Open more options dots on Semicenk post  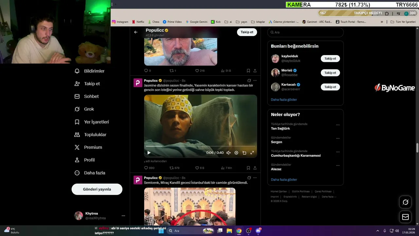pyautogui.click(x=255, y=178)
